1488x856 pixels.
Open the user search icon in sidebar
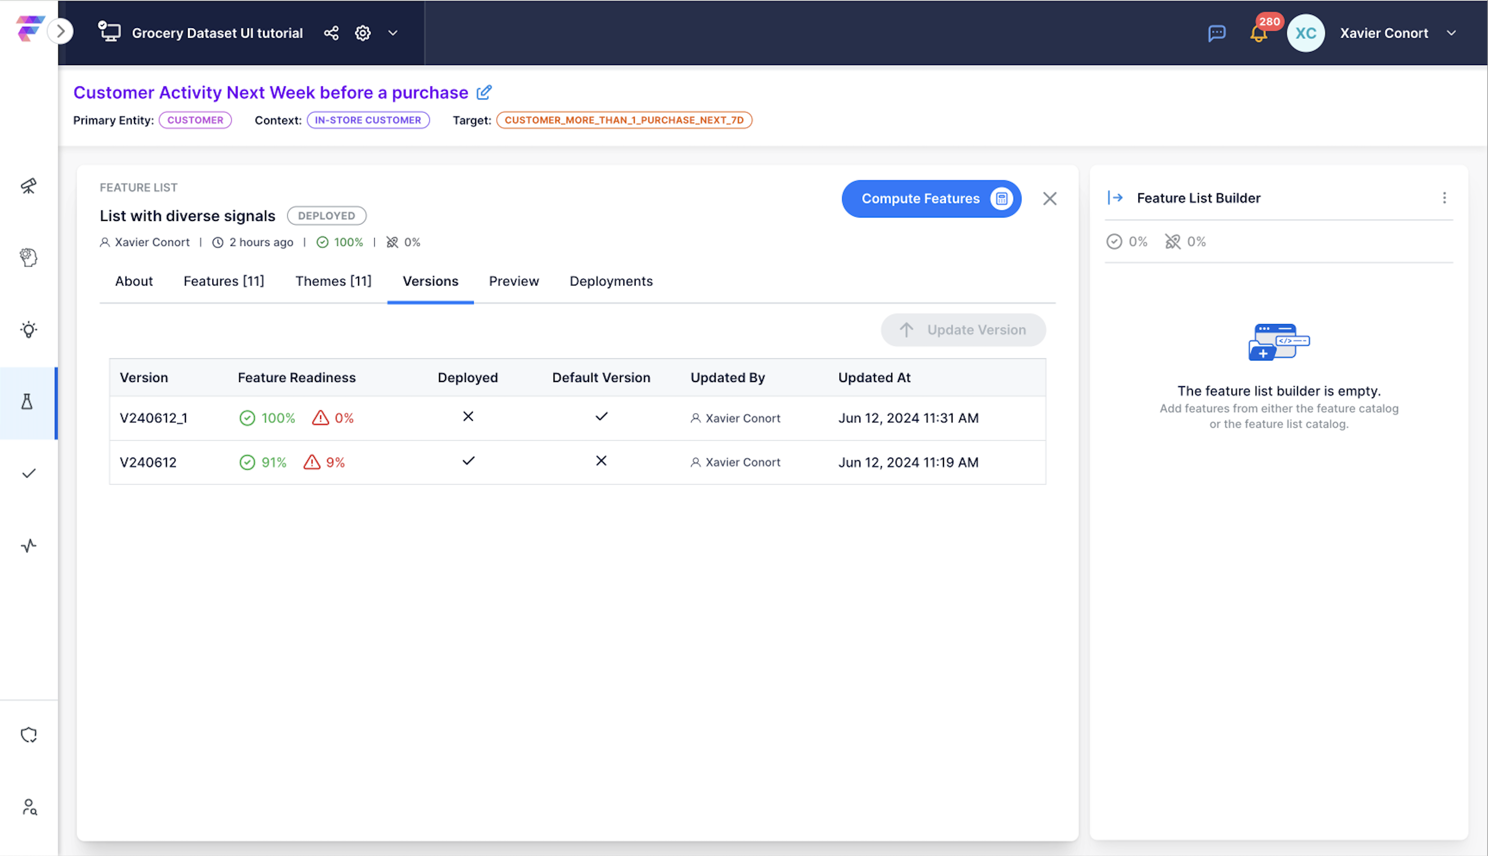(x=29, y=807)
